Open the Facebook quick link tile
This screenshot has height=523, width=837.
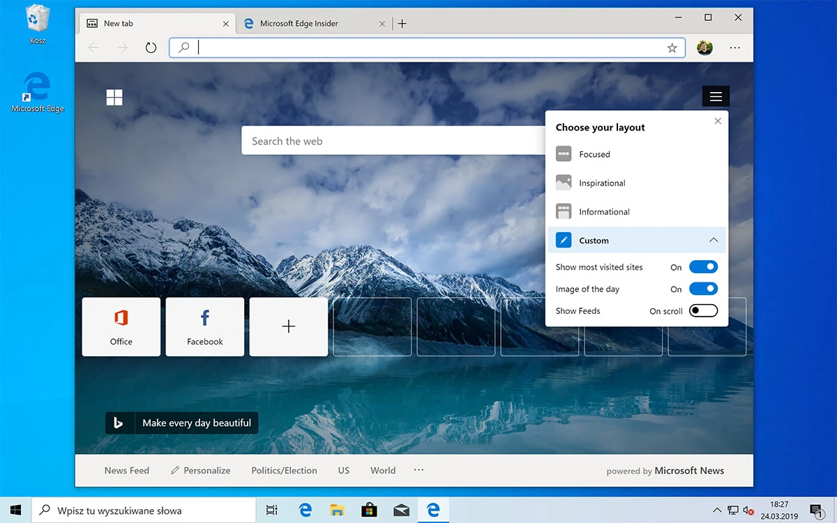(x=205, y=326)
